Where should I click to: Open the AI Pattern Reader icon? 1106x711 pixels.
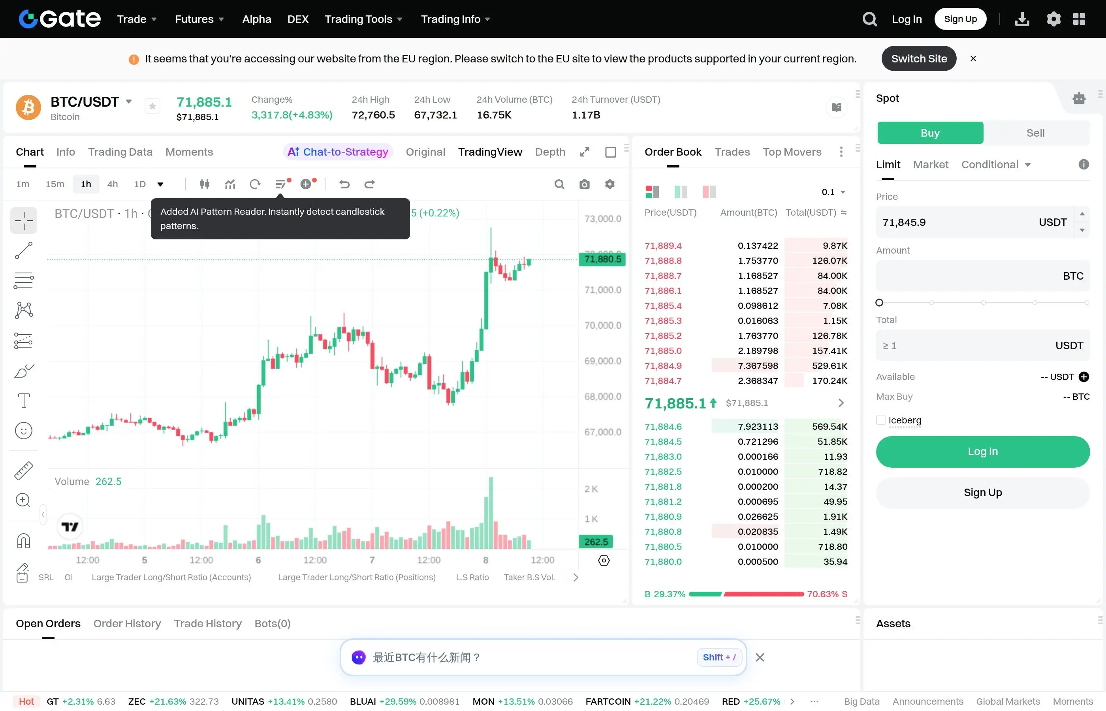click(x=281, y=184)
